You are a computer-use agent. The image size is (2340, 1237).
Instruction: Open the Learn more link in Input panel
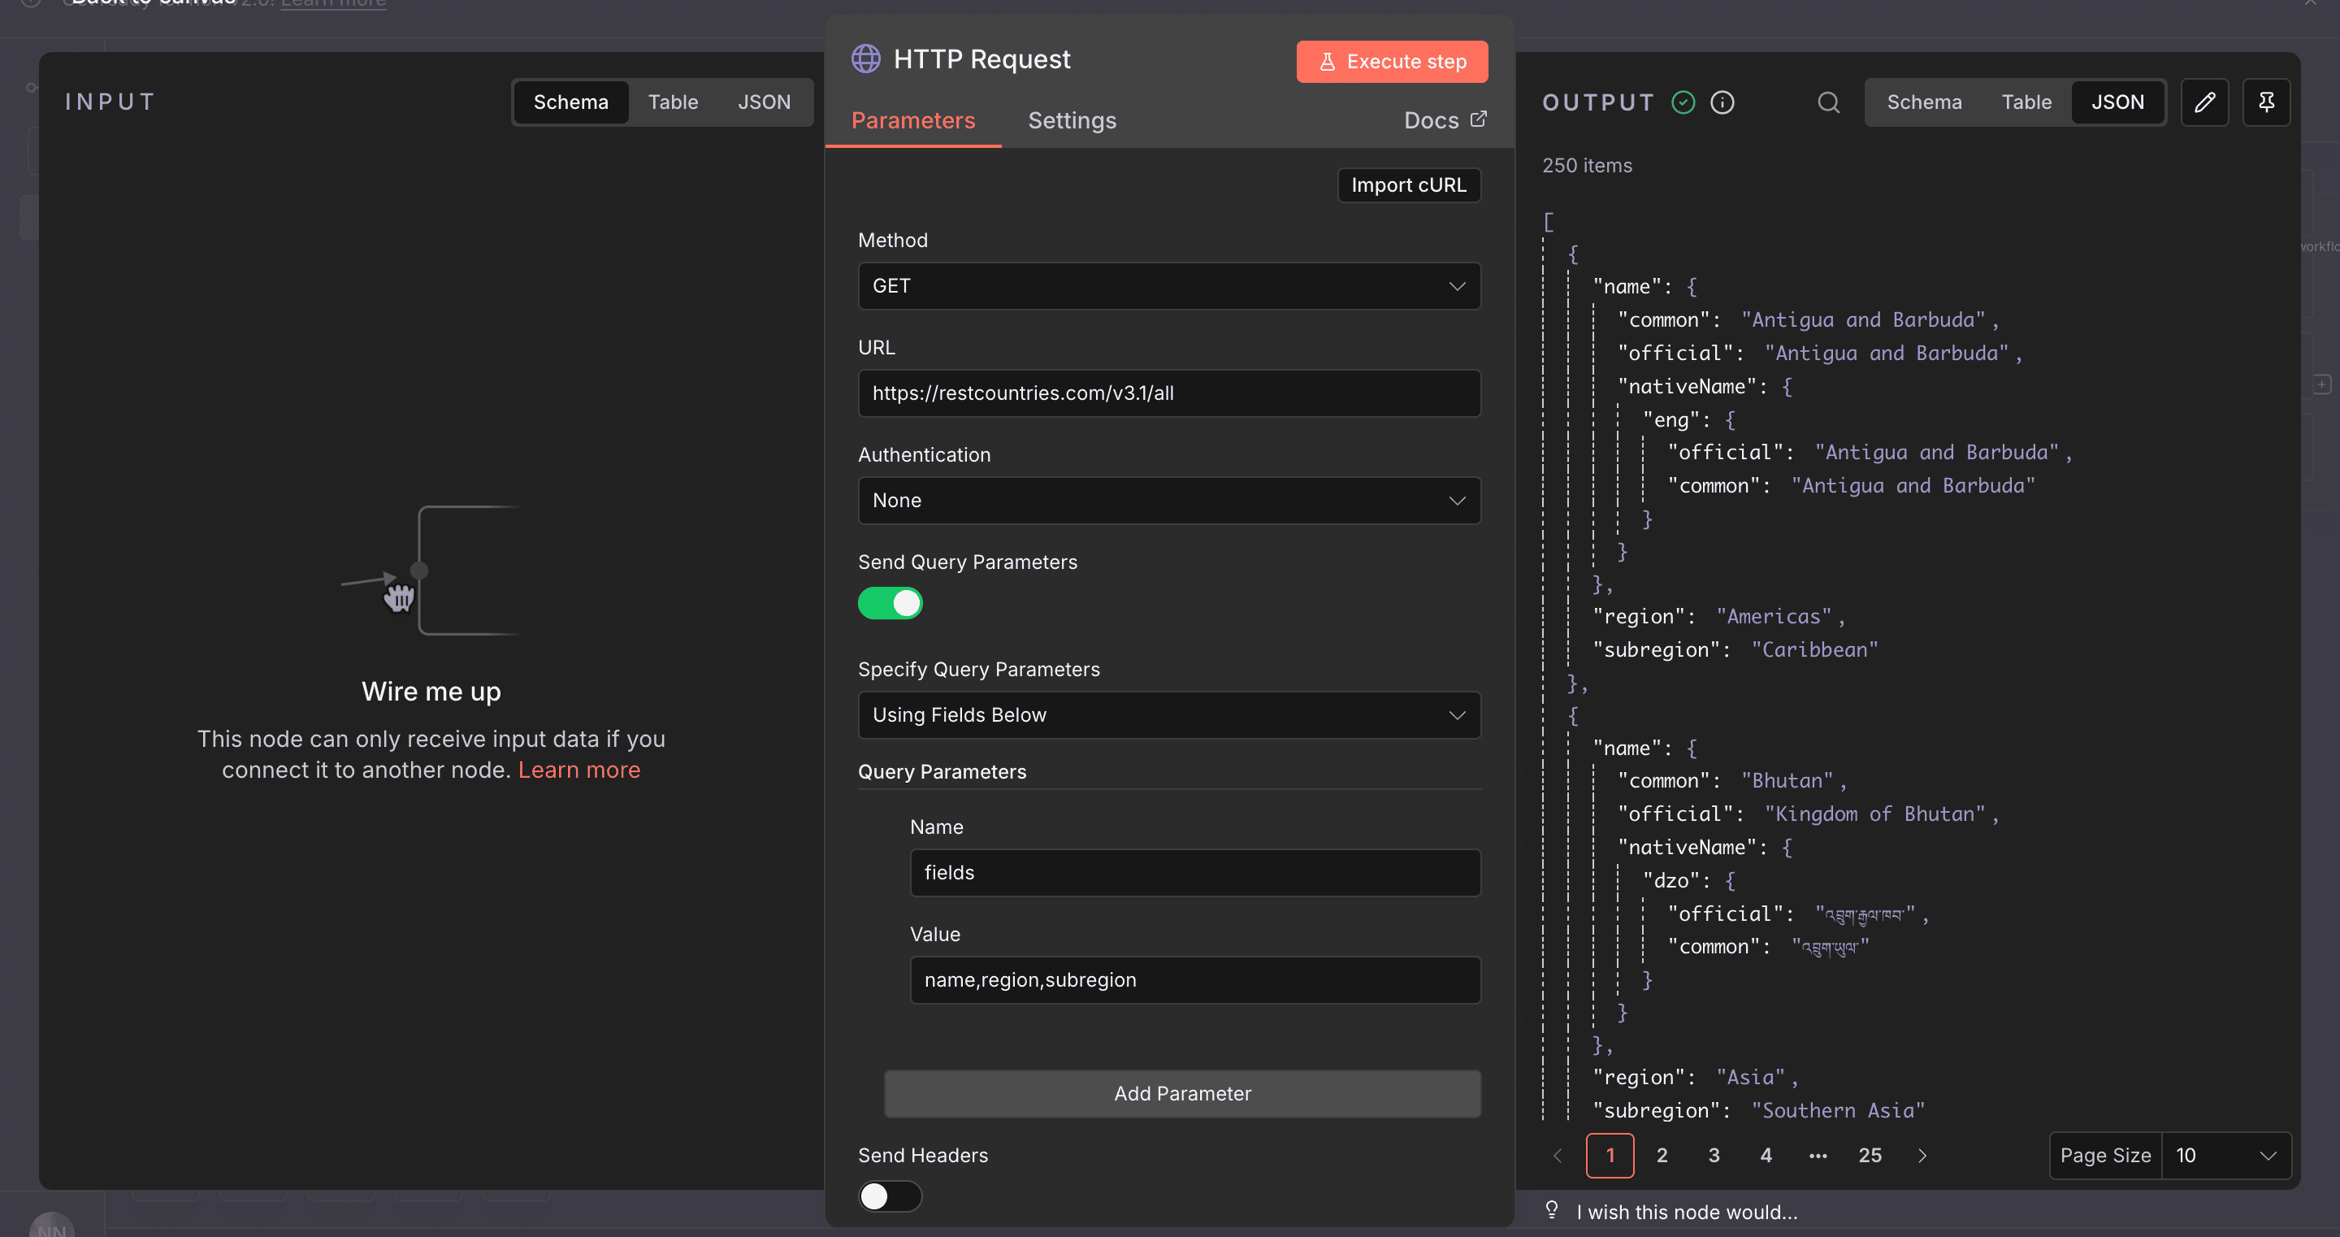pyautogui.click(x=578, y=769)
